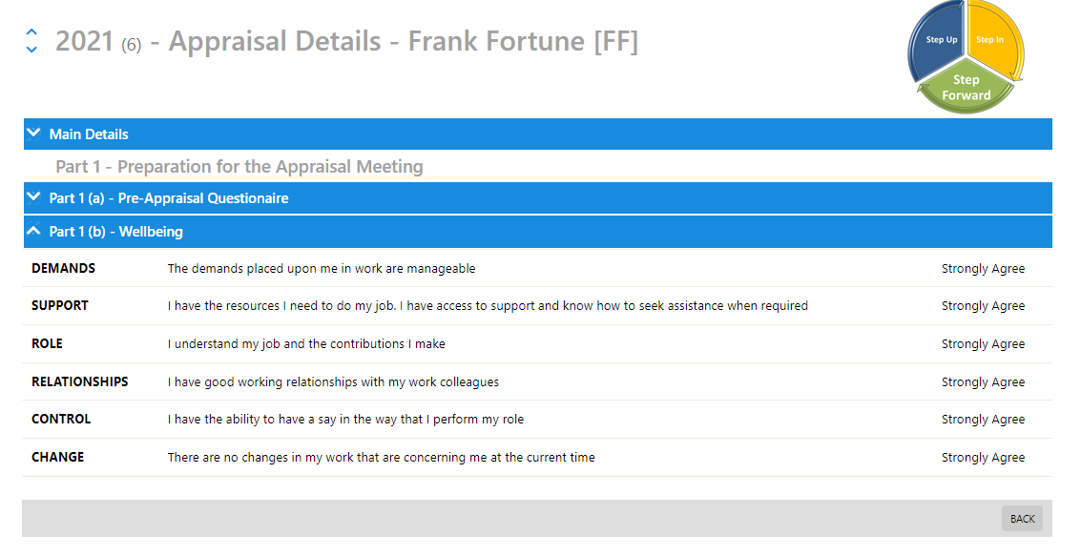Go back using the BACK button
1081x556 pixels.
(1022, 519)
